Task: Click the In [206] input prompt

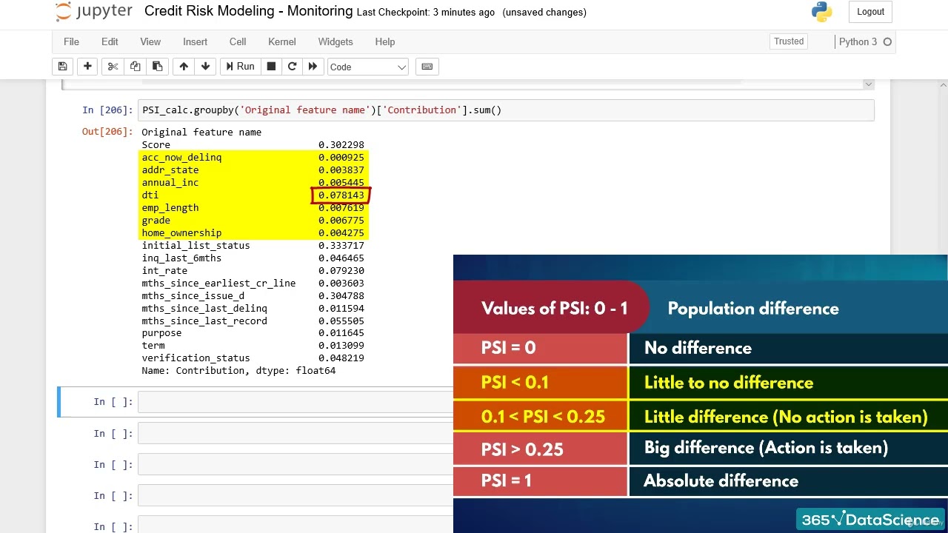Action: click(x=107, y=110)
